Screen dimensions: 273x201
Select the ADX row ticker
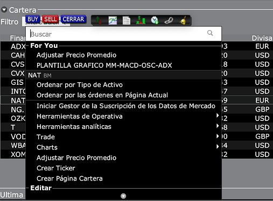click(18, 47)
